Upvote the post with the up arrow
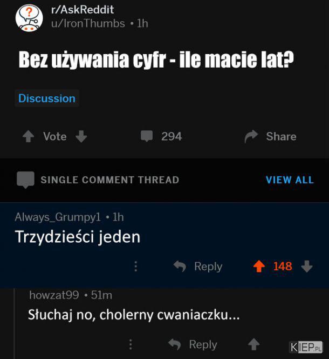 coord(29,136)
